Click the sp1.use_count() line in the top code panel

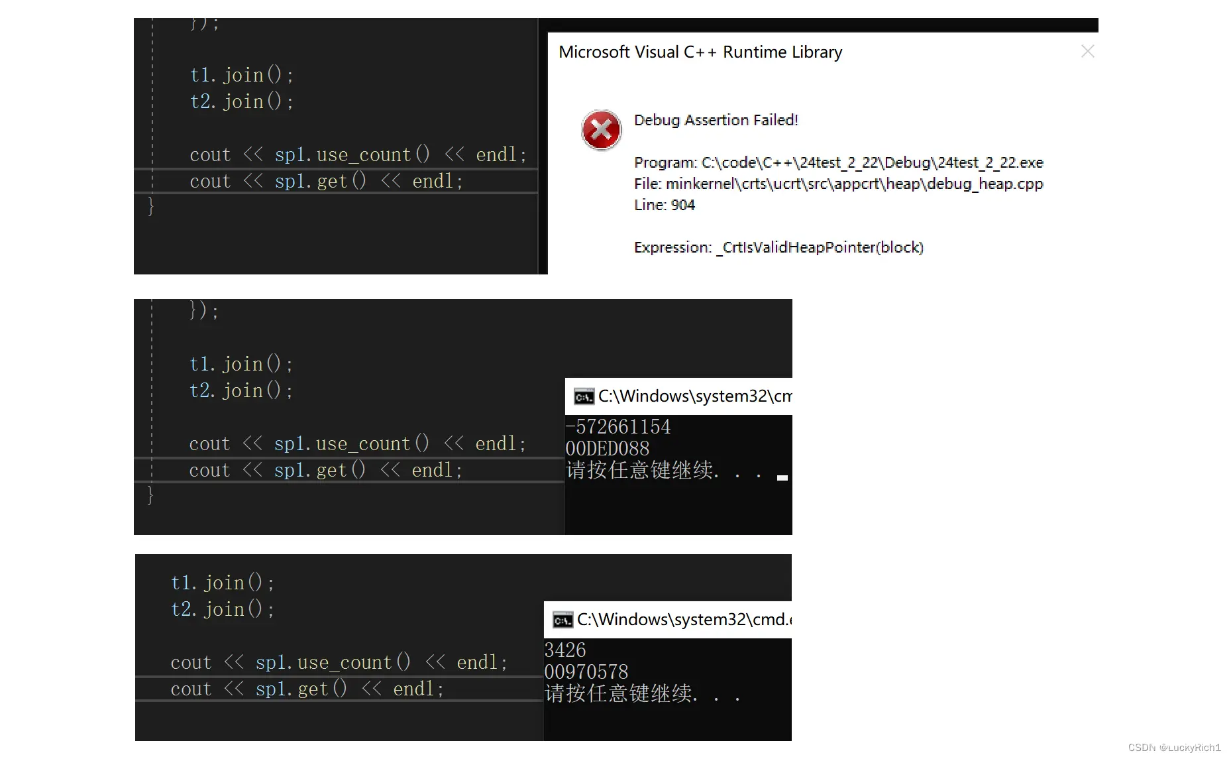click(358, 154)
